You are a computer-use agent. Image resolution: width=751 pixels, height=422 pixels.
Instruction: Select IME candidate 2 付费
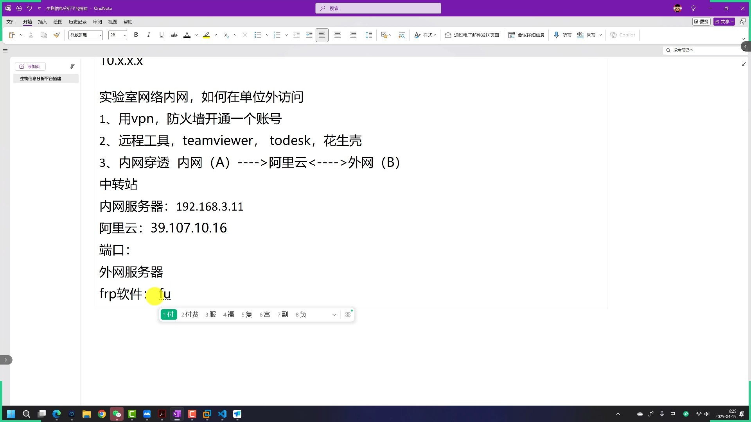coord(190,315)
